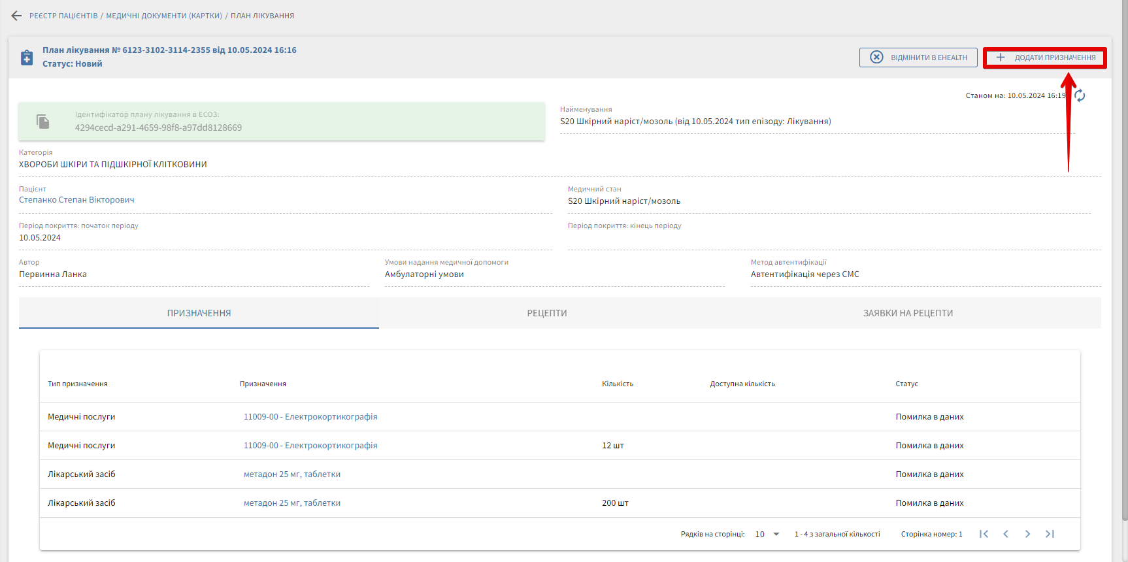Switch to the Рецепти tab
The image size is (1128, 562).
(546, 313)
